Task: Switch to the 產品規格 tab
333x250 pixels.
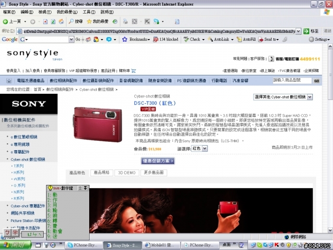Action: click(x=101, y=172)
